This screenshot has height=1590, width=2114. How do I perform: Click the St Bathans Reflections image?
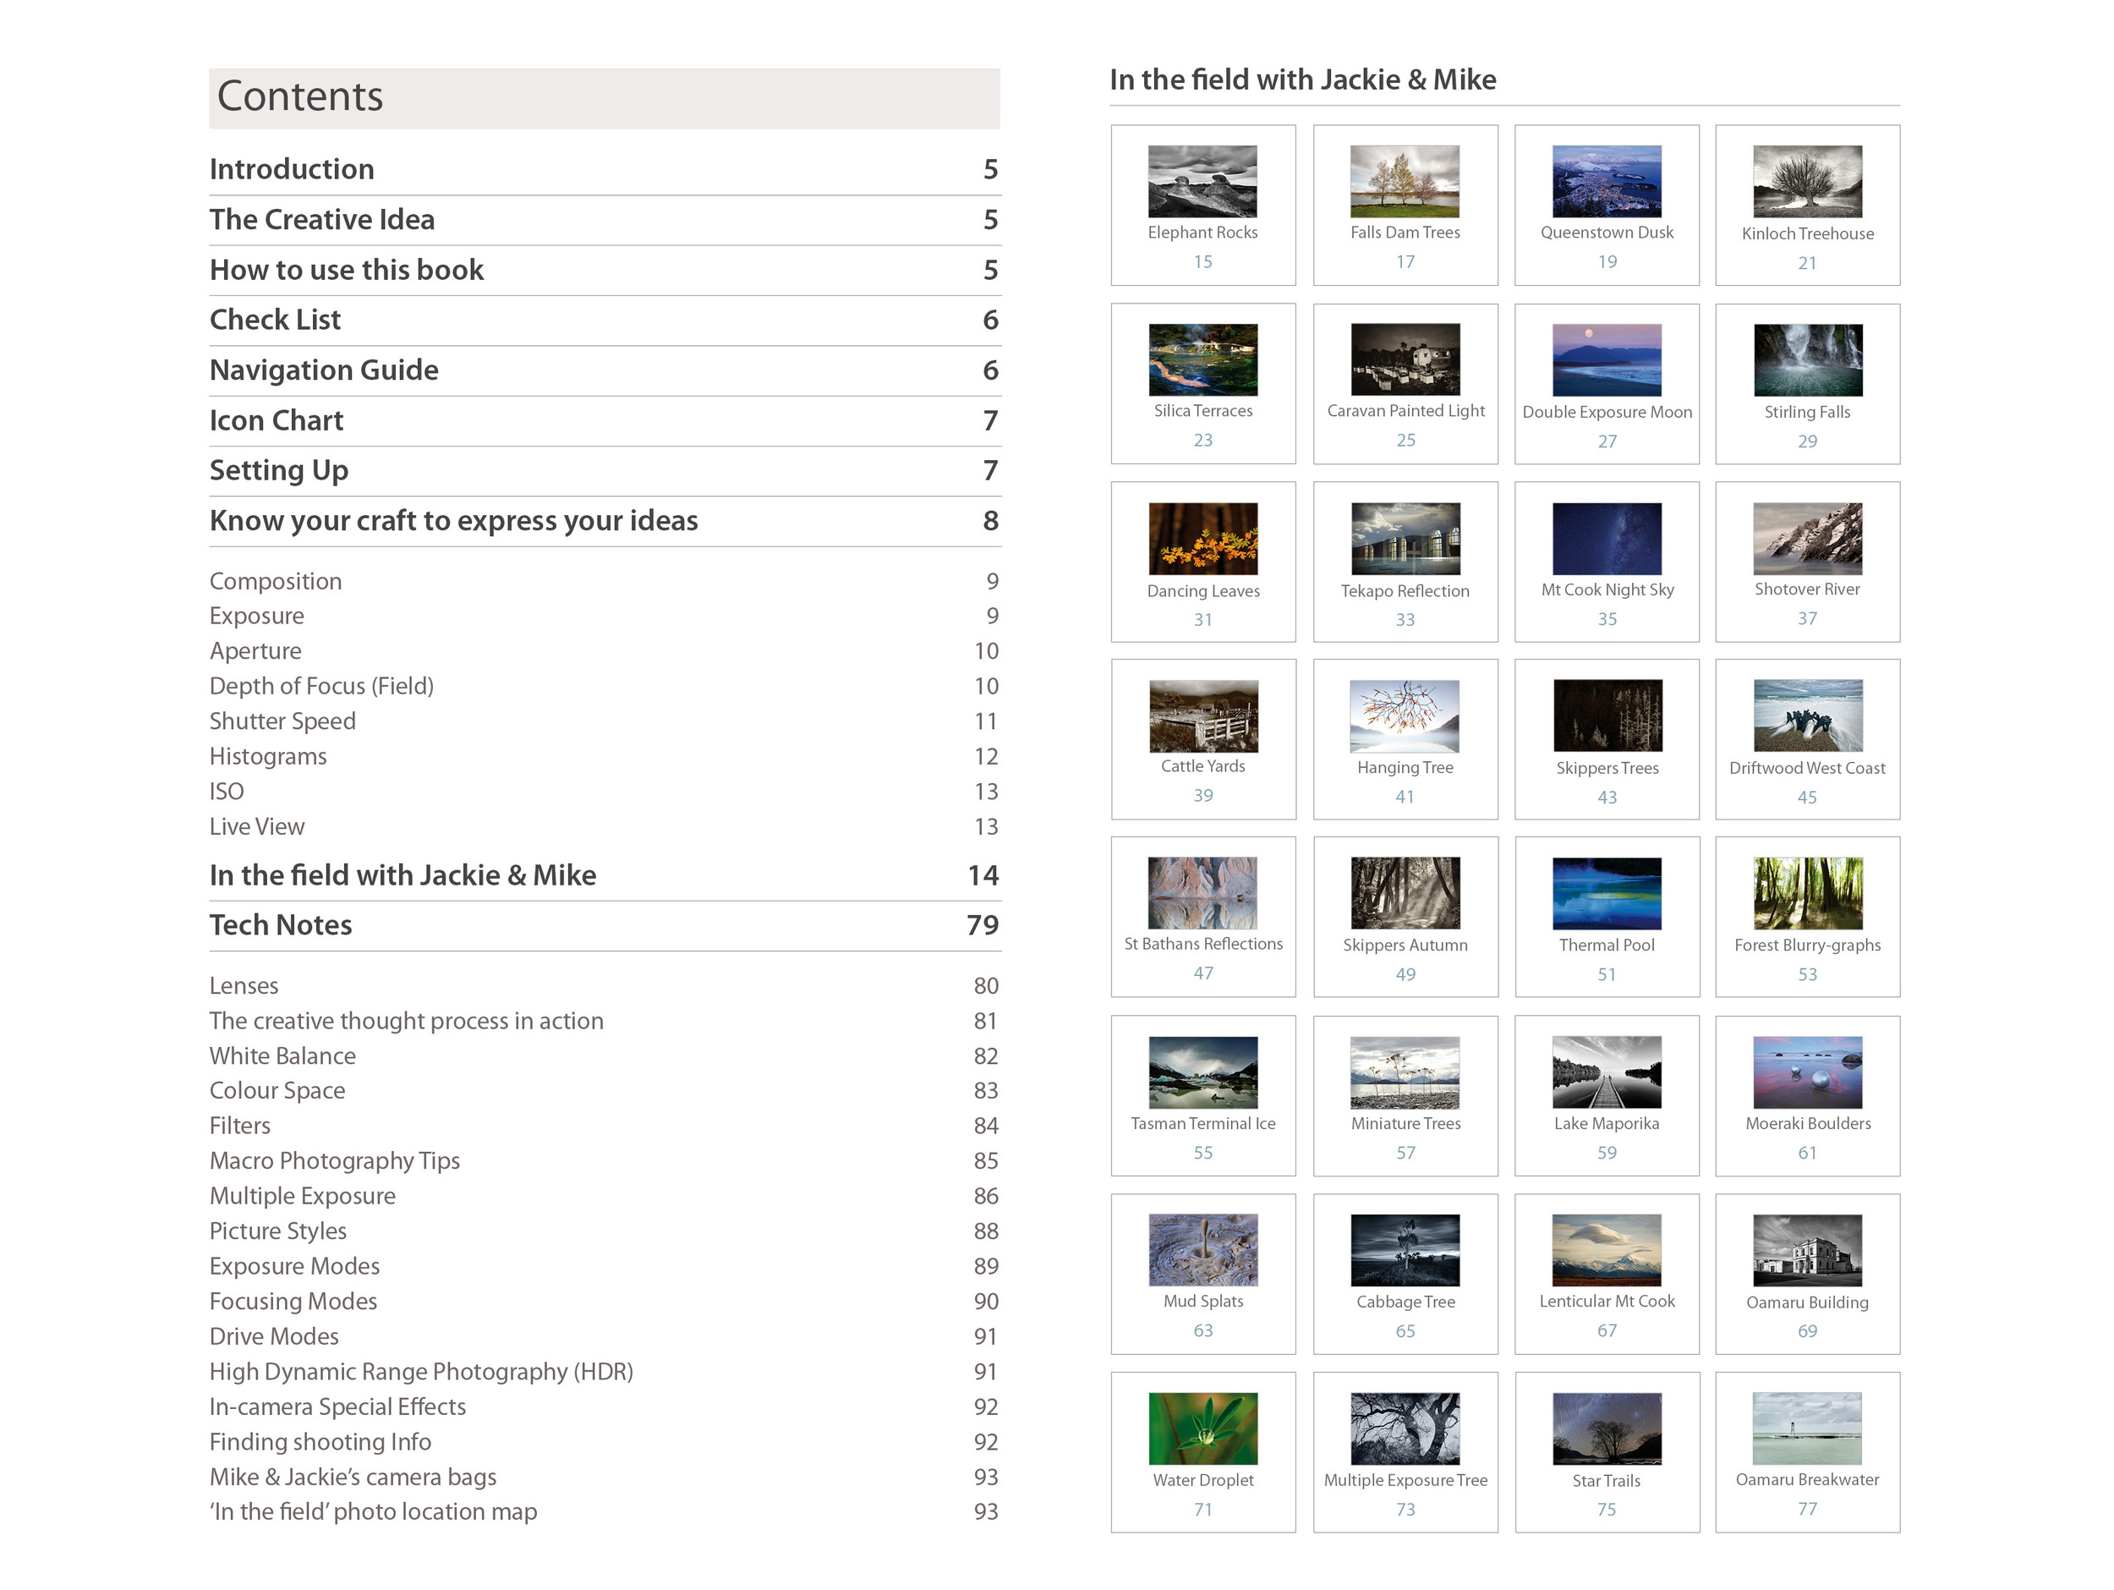click(x=1202, y=894)
